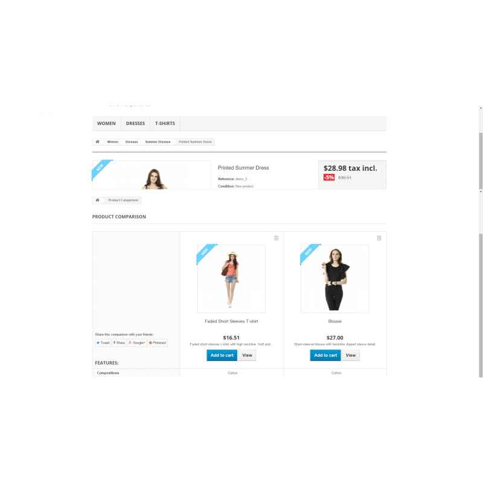Screen dimensions: 483x483
Task: View the Blouse product details
Action: 351,355
